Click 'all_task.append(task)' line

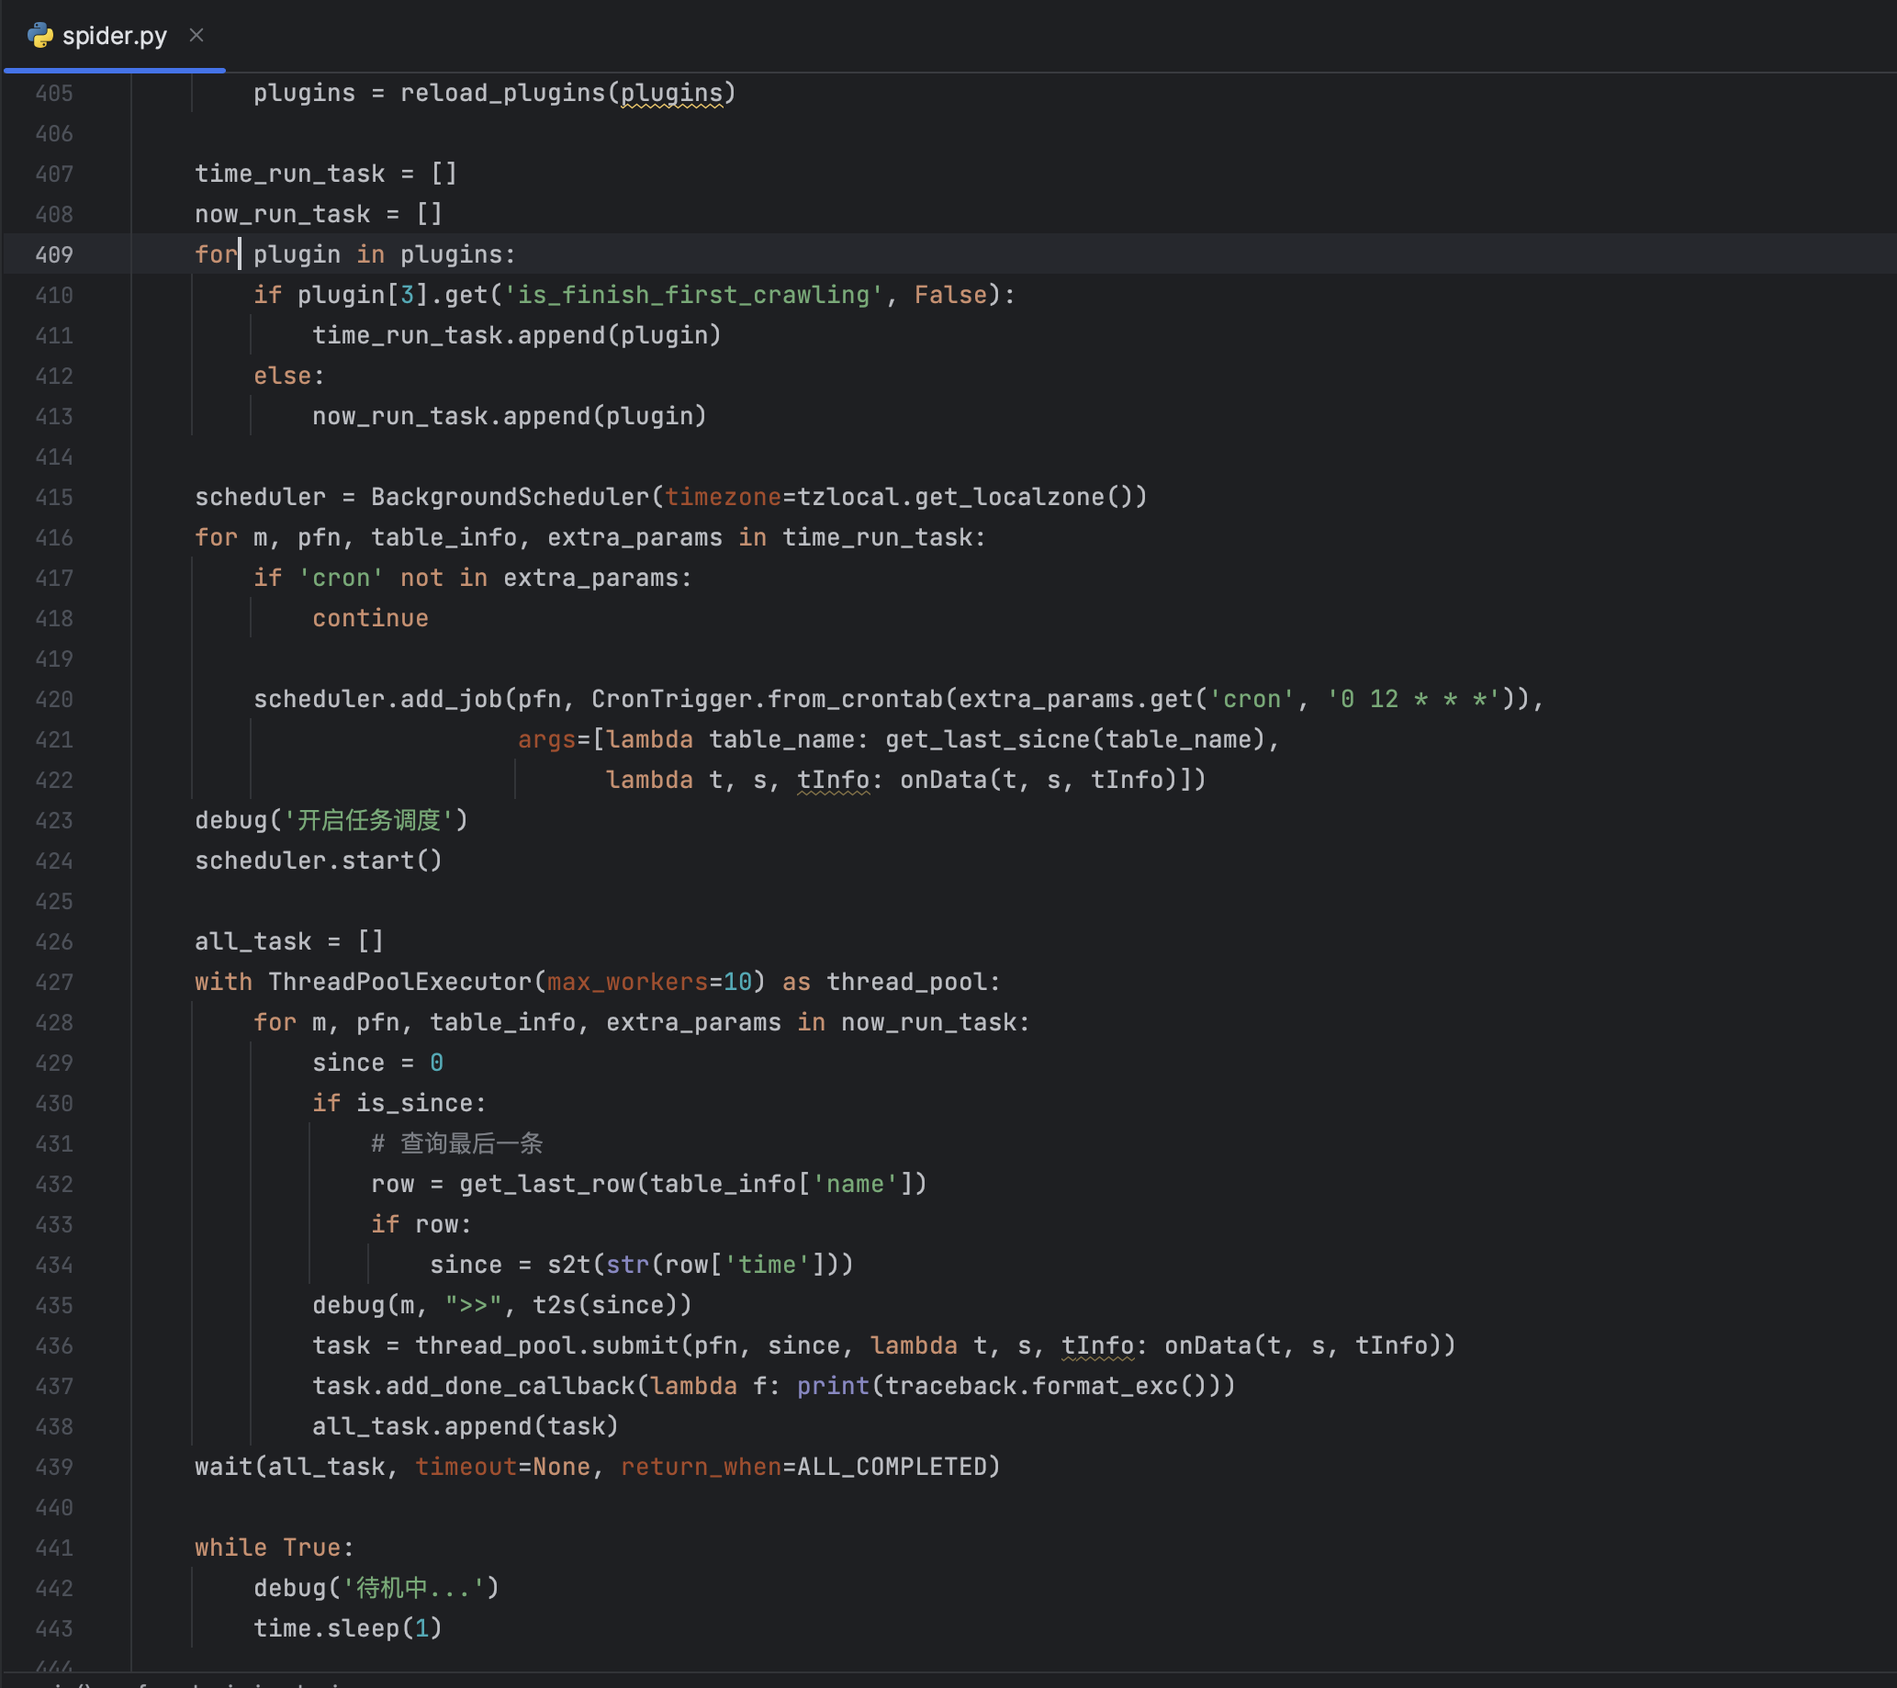point(465,1426)
